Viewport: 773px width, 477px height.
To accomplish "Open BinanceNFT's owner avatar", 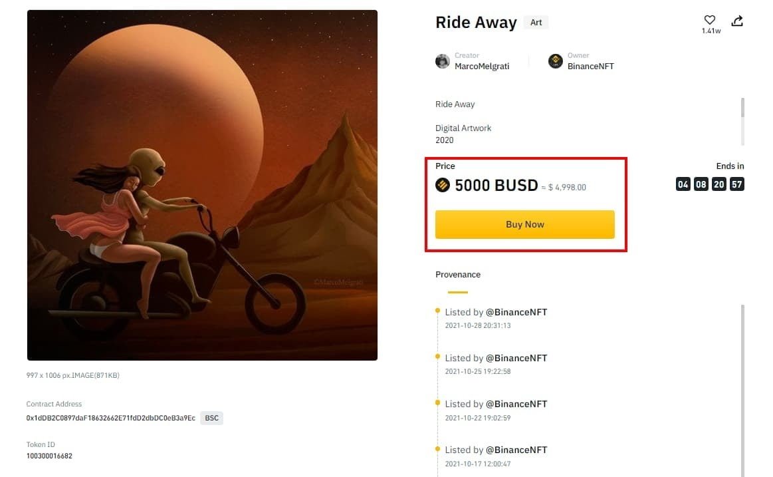I will [x=555, y=61].
